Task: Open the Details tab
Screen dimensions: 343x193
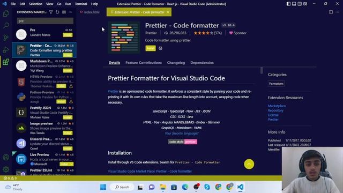Action: coord(114,63)
